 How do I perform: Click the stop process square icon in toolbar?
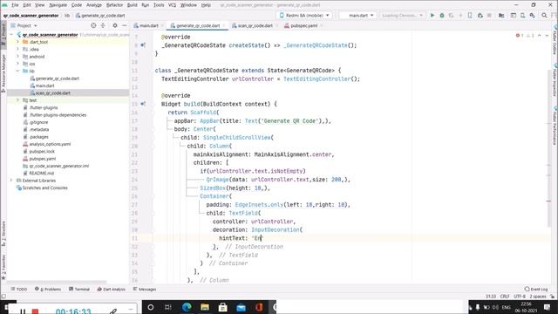489,16
